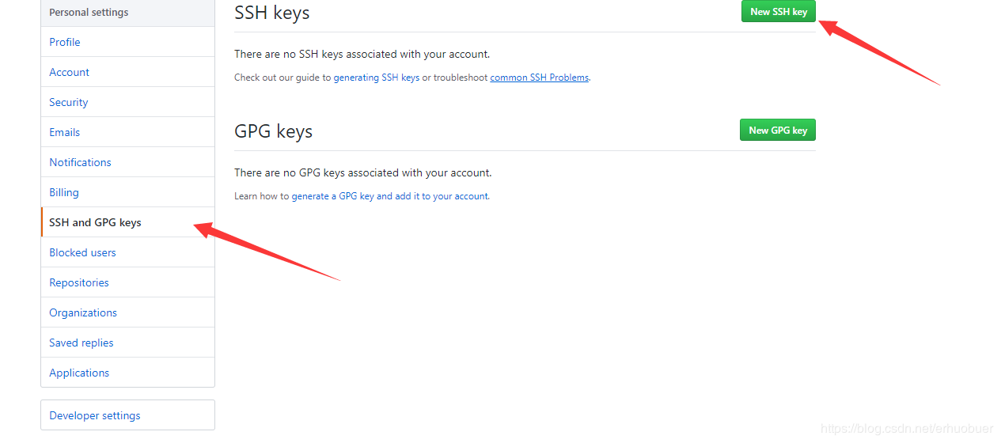Open Notifications settings
1001x443 pixels.
(x=80, y=162)
